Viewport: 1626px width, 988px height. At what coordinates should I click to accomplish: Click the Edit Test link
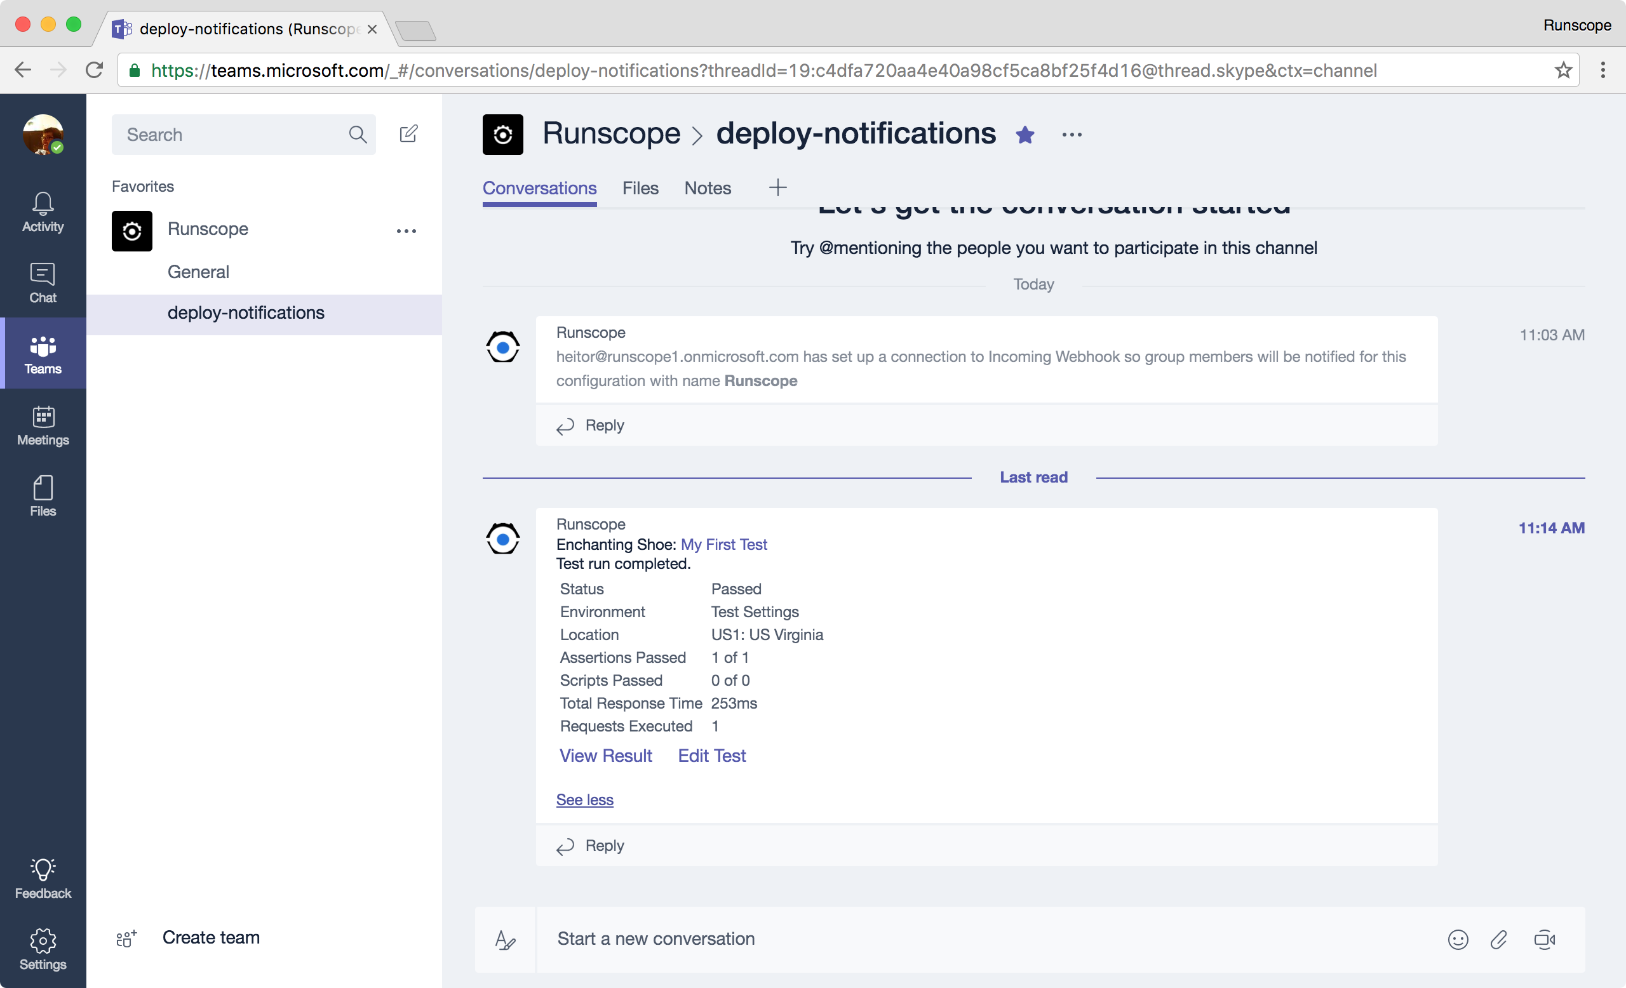point(712,756)
